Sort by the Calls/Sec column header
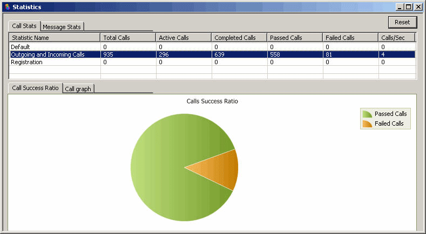 396,38
